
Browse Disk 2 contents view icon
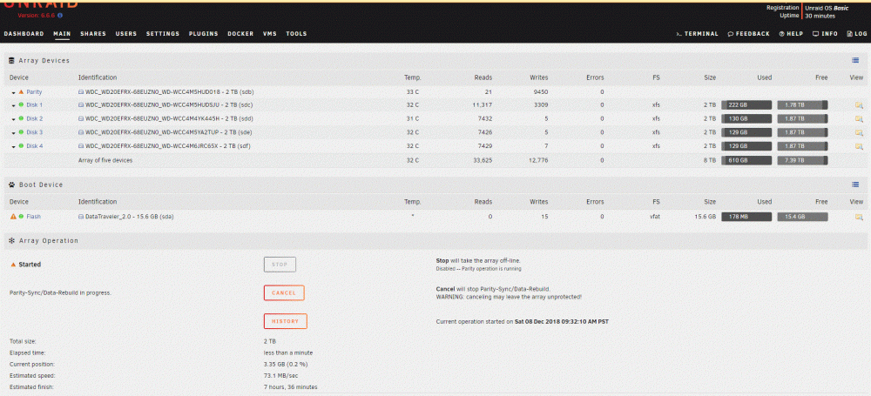[x=859, y=119]
